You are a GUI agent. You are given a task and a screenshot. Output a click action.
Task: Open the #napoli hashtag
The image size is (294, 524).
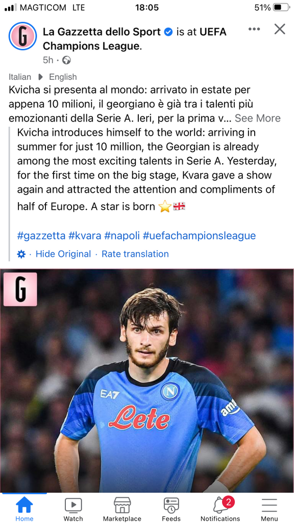(x=122, y=235)
